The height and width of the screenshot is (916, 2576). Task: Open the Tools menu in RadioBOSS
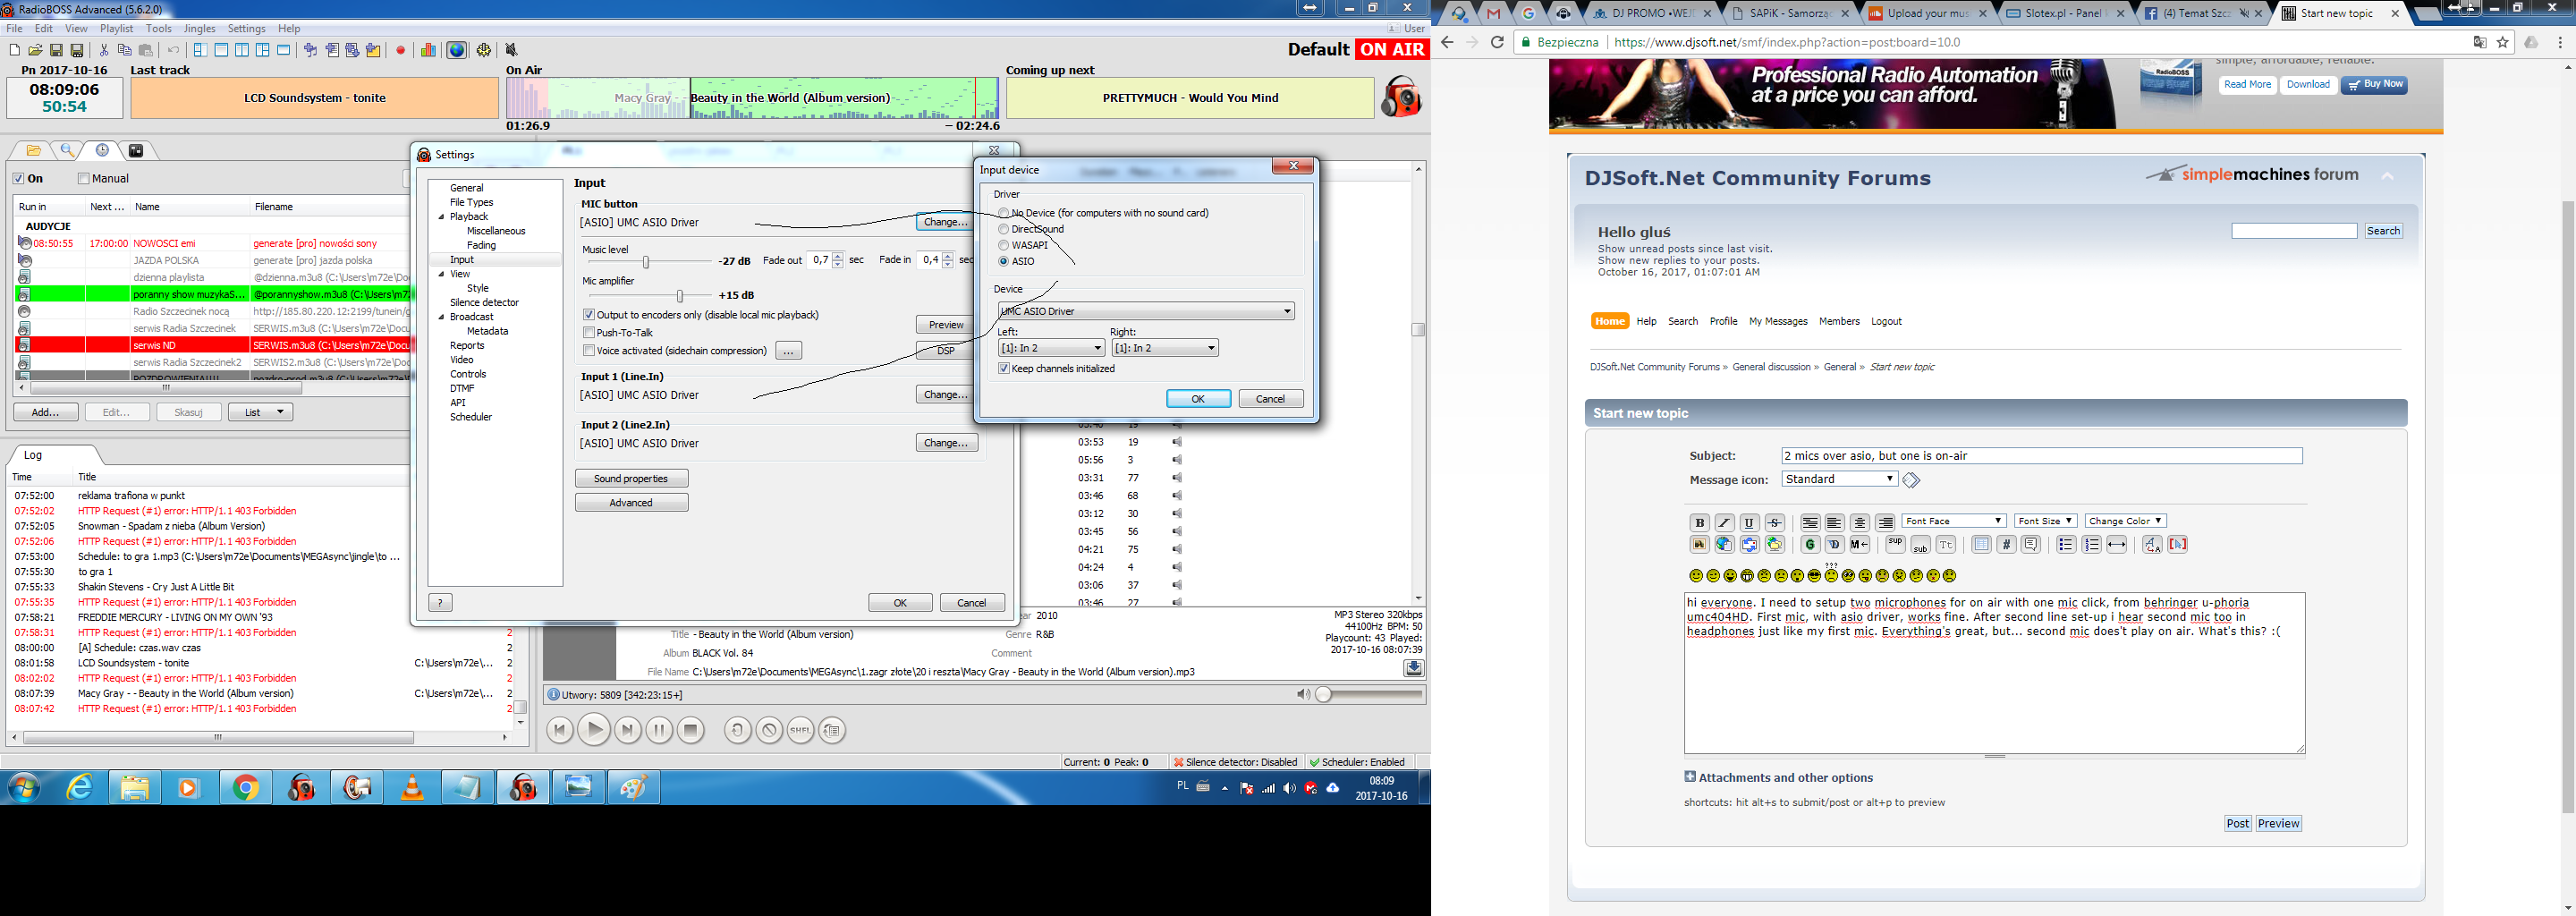159,29
